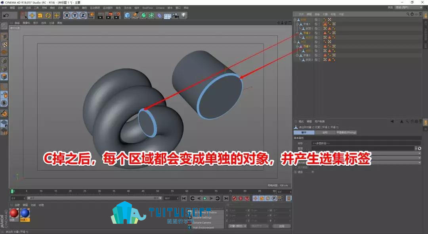The image size is (428, 234).
Task: Switch to Edges mode
Action: (4, 69)
